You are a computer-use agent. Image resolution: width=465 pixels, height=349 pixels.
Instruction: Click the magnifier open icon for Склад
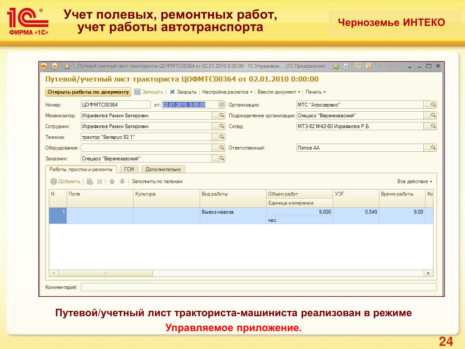pyautogui.click(x=434, y=126)
